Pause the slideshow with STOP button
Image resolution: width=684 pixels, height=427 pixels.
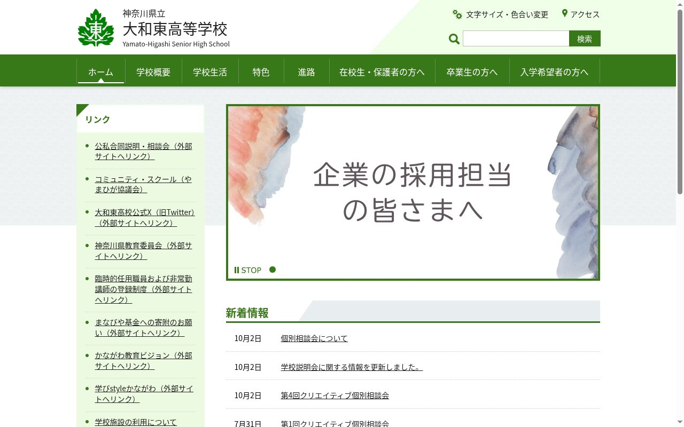248,270
